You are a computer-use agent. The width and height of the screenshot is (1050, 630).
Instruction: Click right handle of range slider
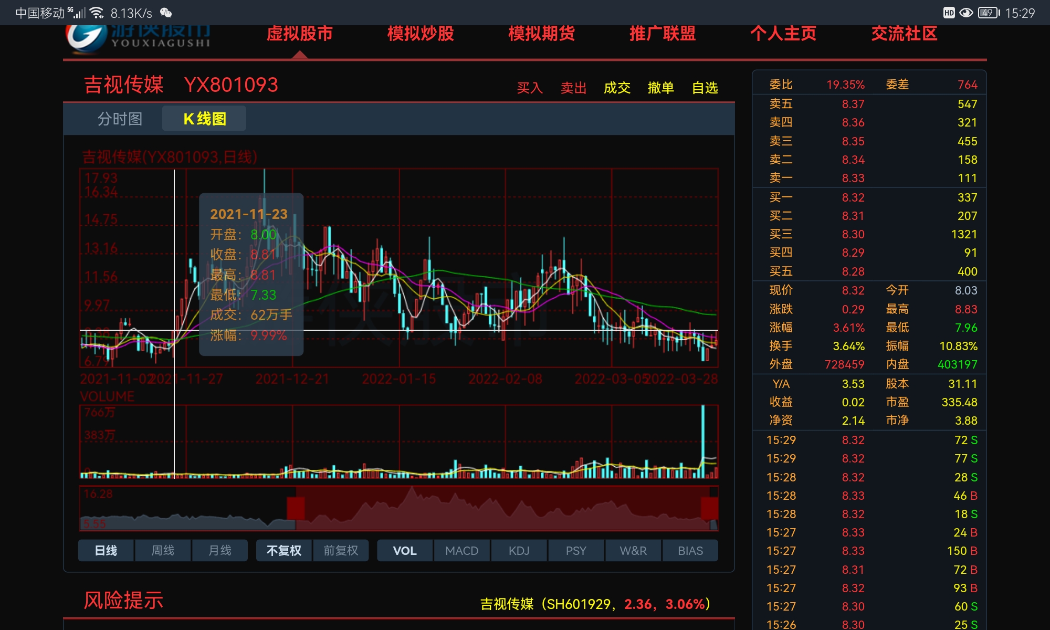tap(709, 508)
